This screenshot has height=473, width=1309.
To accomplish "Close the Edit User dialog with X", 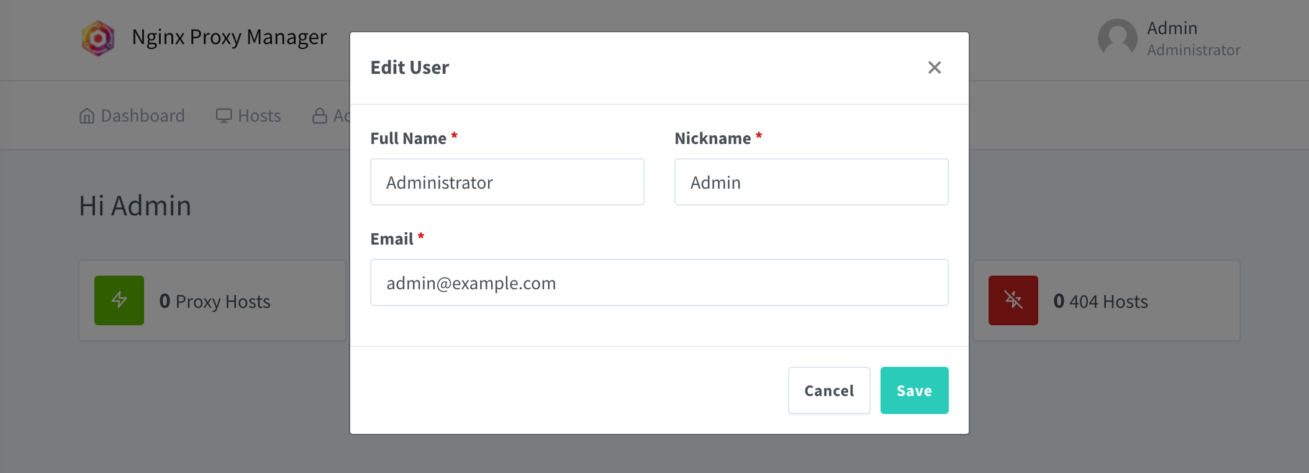I will pyautogui.click(x=934, y=68).
